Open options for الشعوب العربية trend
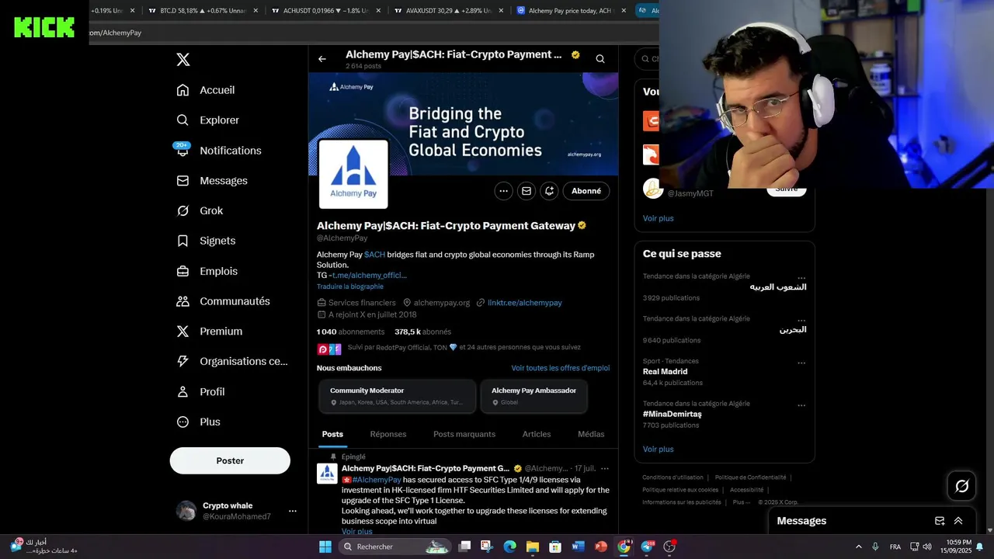 pos(801,277)
